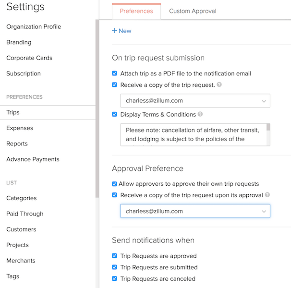Click the plus icon for New

tap(114, 30)
